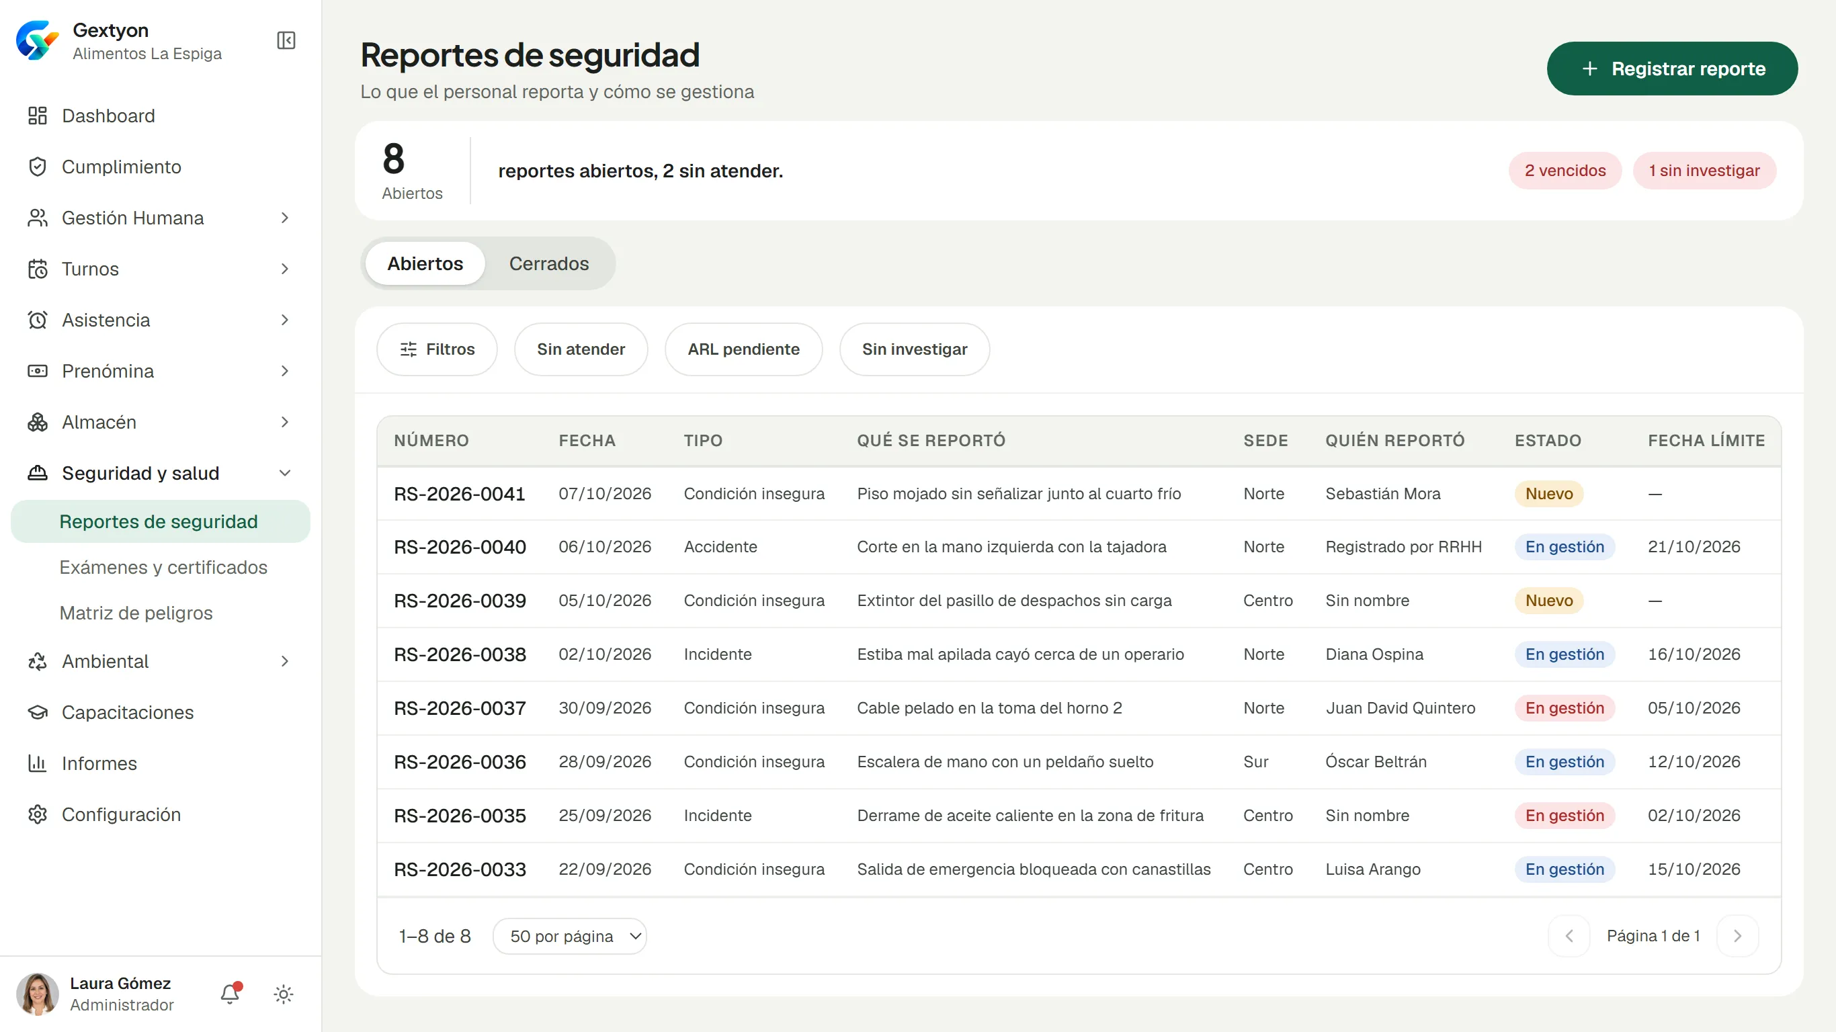
Task: Click the 1 sin investigar badge
Action: (x=1704, y=171)
